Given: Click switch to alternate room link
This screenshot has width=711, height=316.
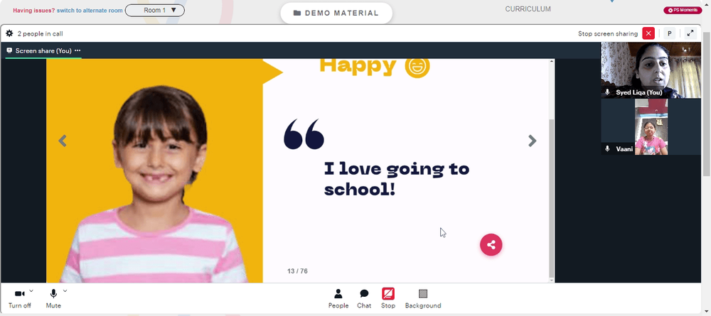Looking at the screenshot, I should [90, 10].
